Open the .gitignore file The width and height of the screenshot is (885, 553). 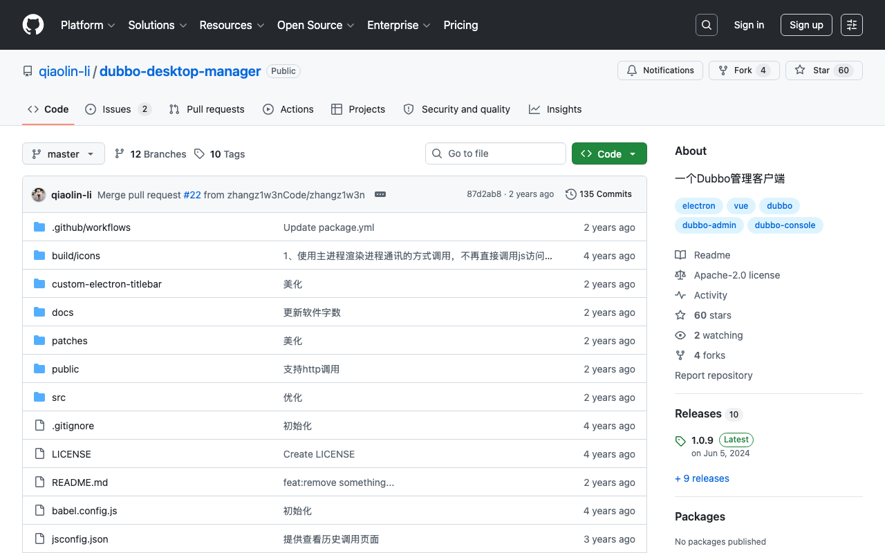[x=73, y=426]
